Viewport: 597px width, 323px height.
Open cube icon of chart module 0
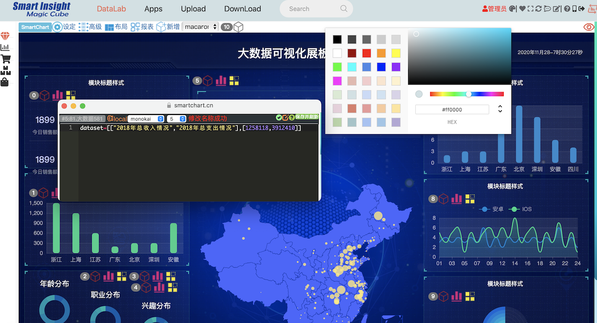coord(45,95)
